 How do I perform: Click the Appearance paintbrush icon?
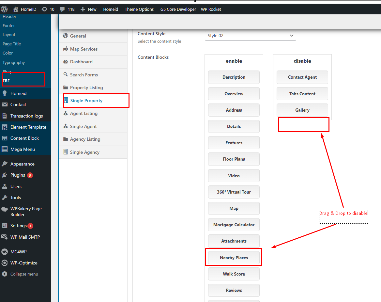(x=5, y=164)
